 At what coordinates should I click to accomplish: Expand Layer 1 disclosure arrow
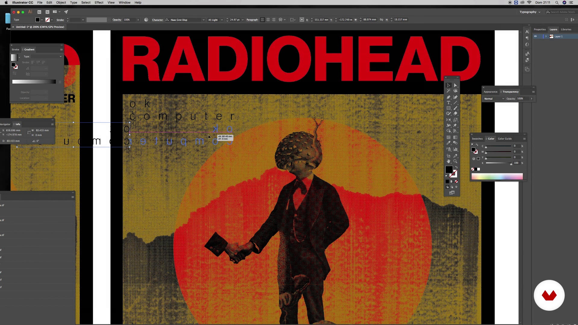[x=546, y=36]
